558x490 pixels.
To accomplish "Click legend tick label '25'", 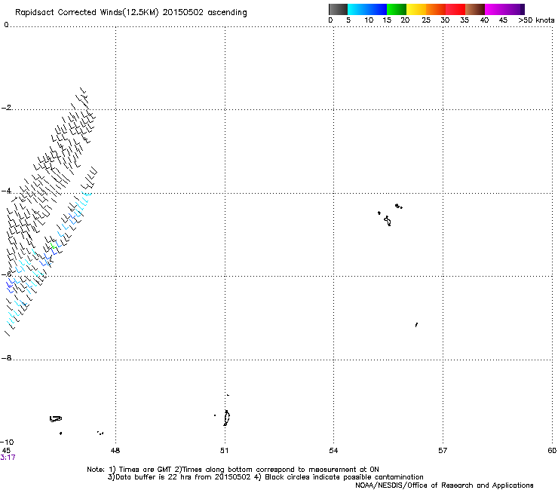I will point(426,20).
